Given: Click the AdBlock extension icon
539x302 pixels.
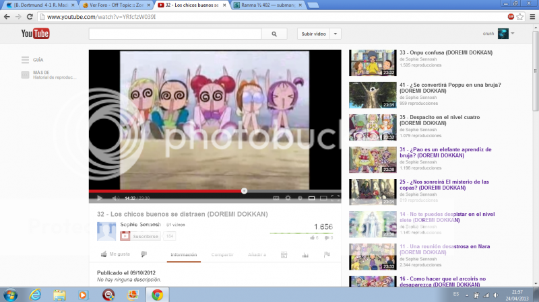Looking at the screenshot, I should pyautogui.click(x=511, y=16).
